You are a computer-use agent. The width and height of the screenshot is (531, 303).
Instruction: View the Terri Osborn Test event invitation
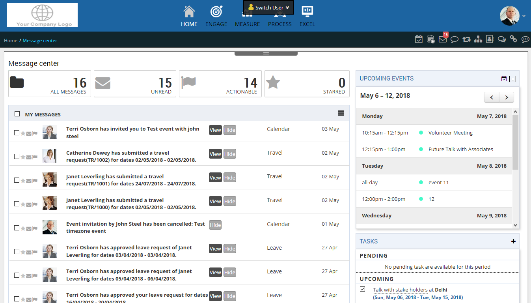click(x=215, y=130)
